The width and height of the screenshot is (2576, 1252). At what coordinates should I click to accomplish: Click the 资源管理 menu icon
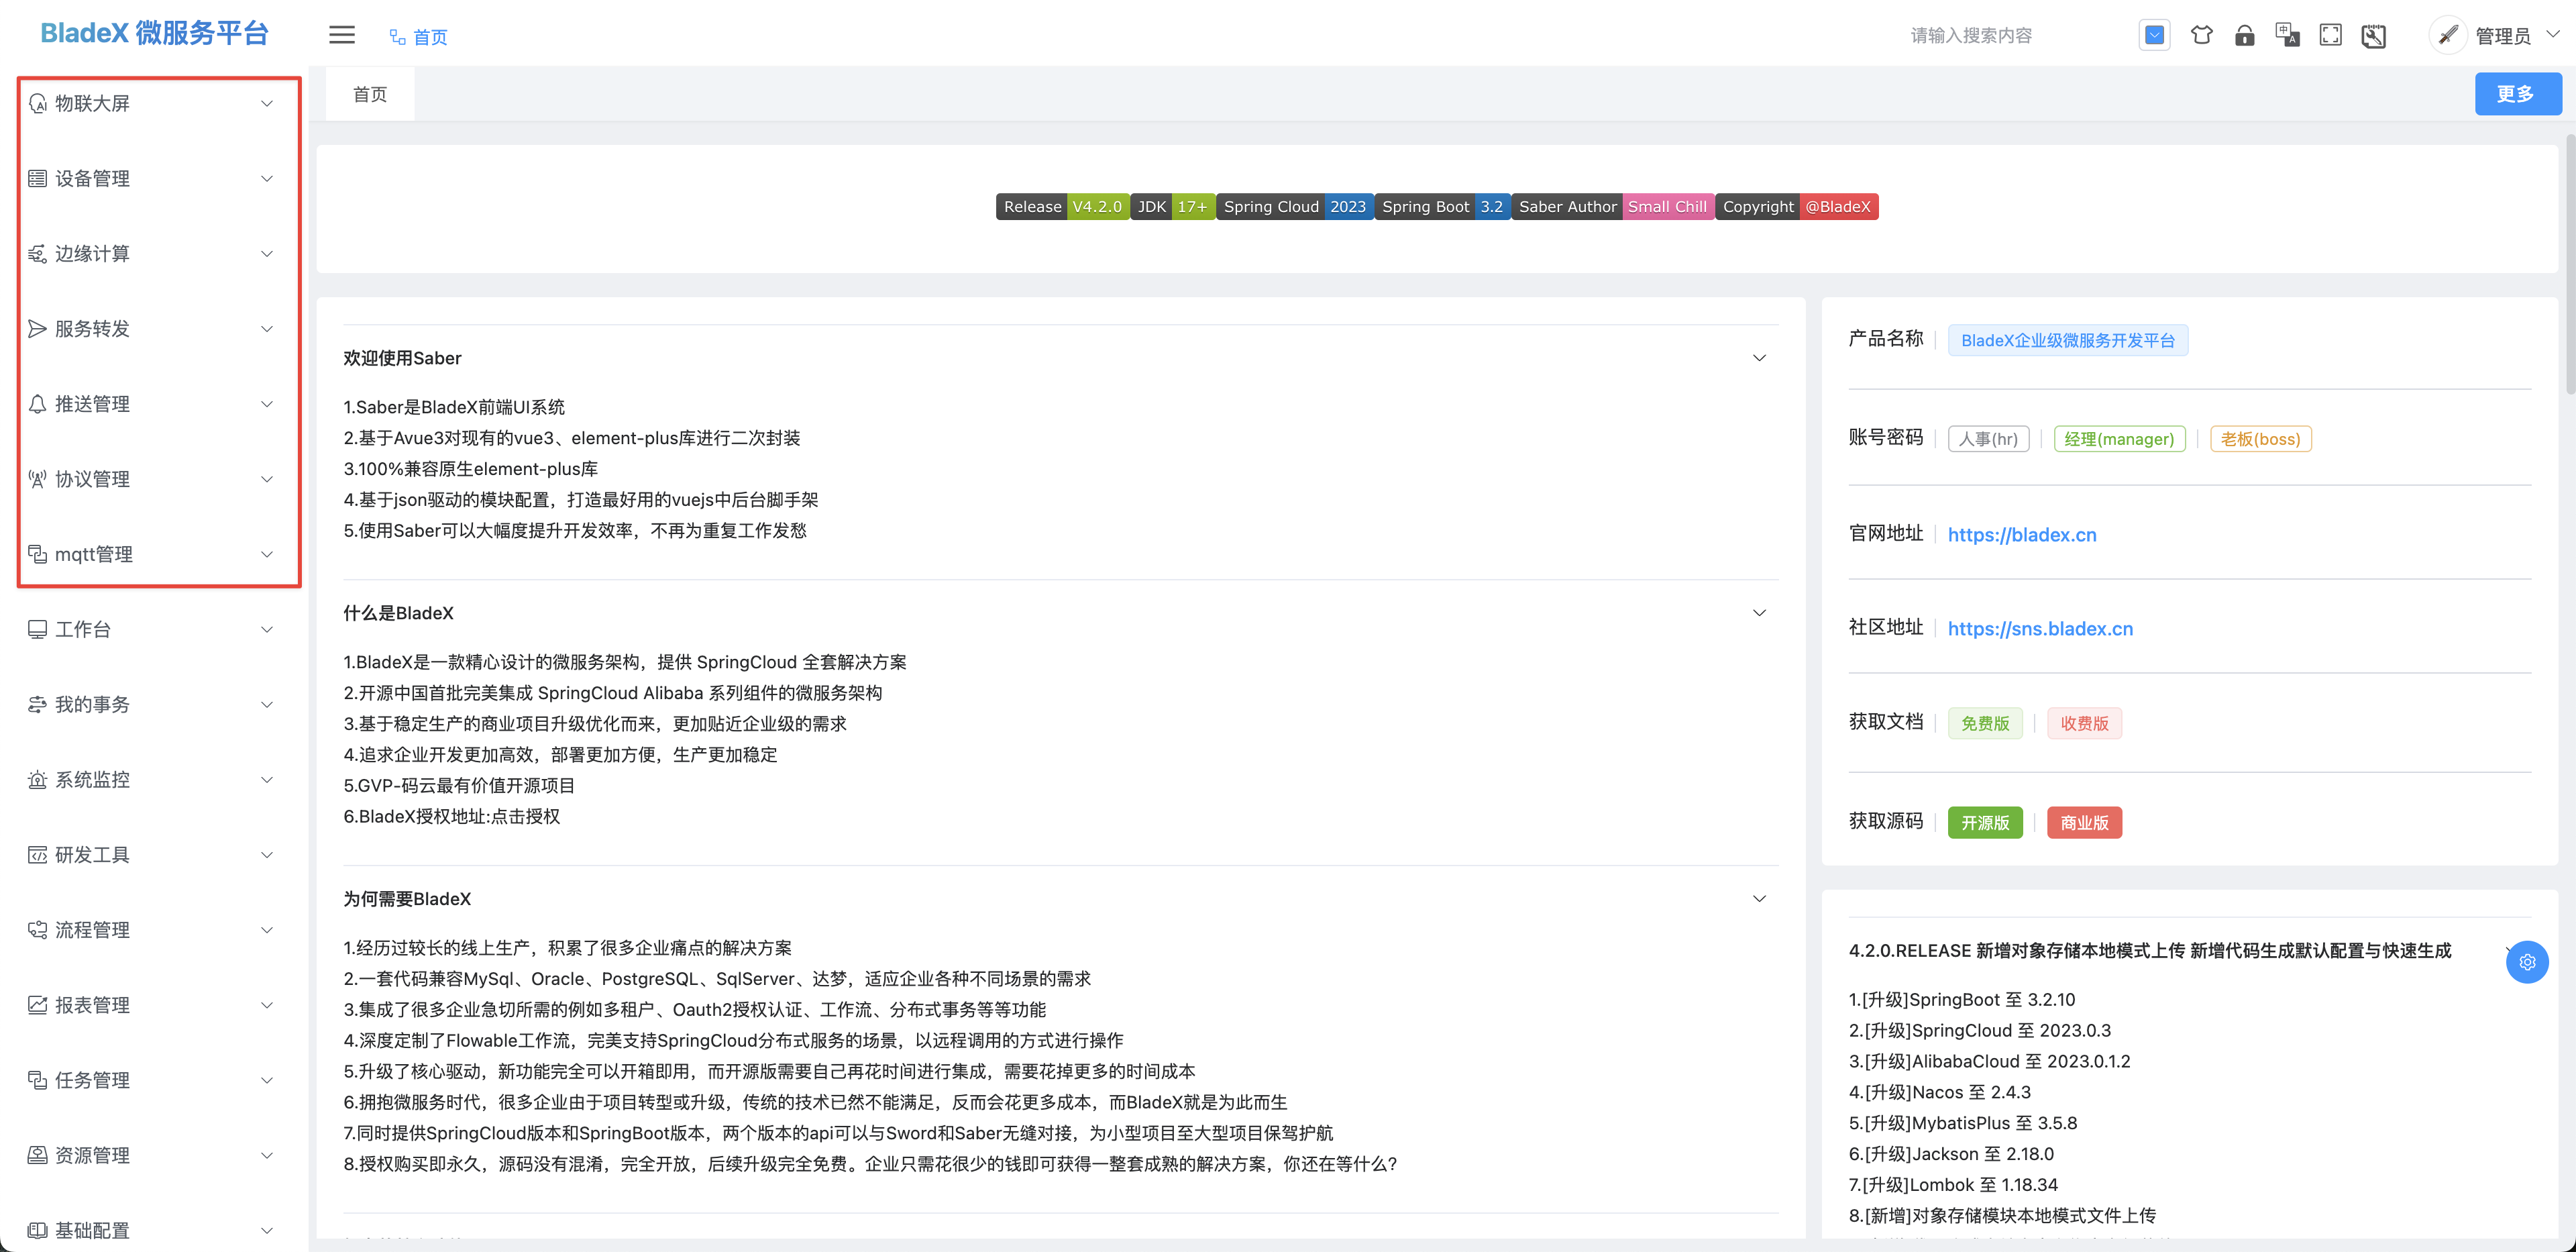(x=37, y=1154)
